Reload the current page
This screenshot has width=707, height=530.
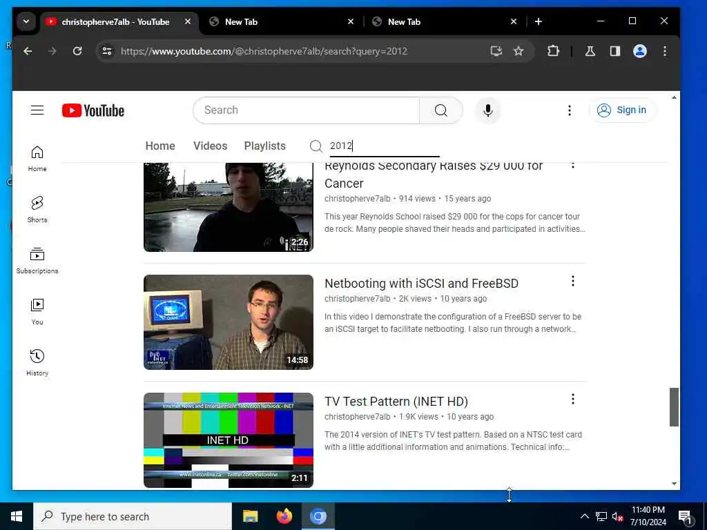click(x=77, y=51)
